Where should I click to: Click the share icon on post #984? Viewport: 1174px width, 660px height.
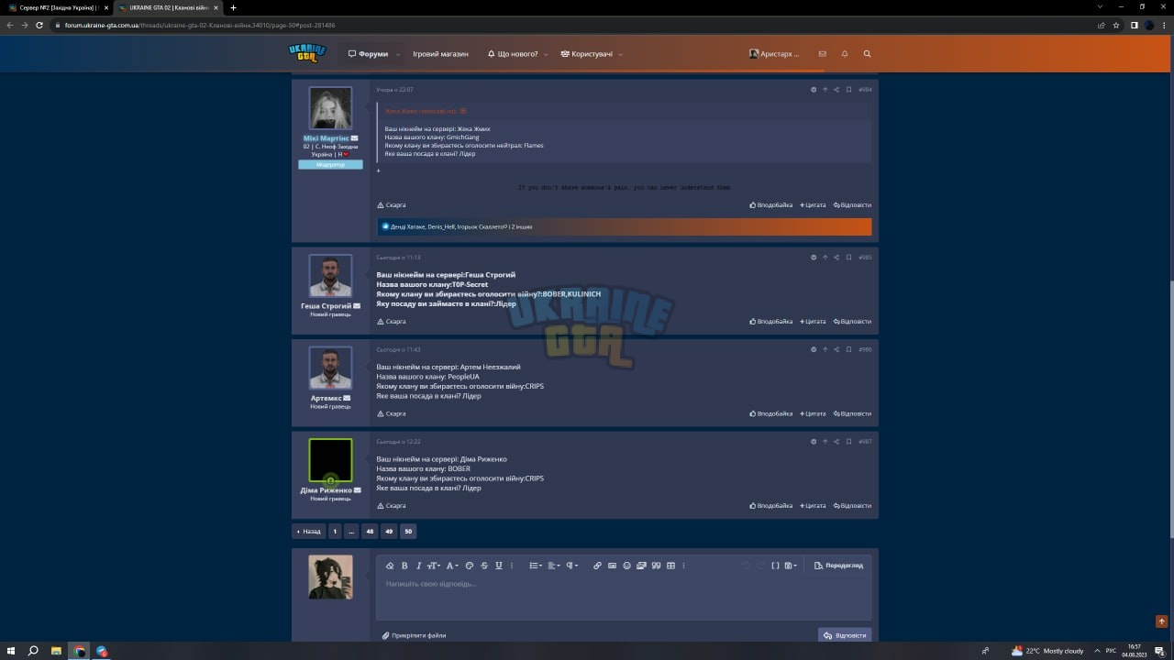[836, 90]
